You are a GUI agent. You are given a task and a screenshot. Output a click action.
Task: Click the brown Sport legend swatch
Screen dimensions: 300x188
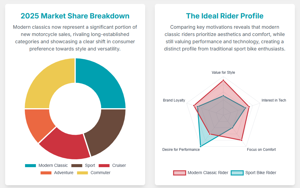[x=77, y=166]
